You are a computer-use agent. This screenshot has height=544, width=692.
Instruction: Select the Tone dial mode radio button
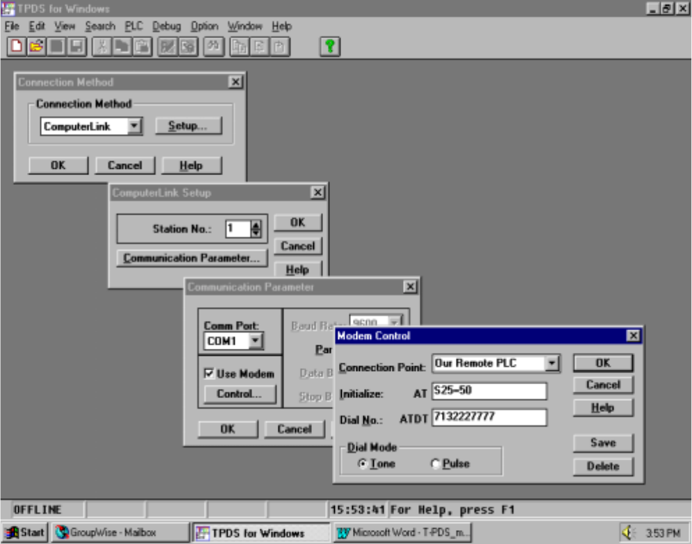pyautogui.click(x=363, y=464)
